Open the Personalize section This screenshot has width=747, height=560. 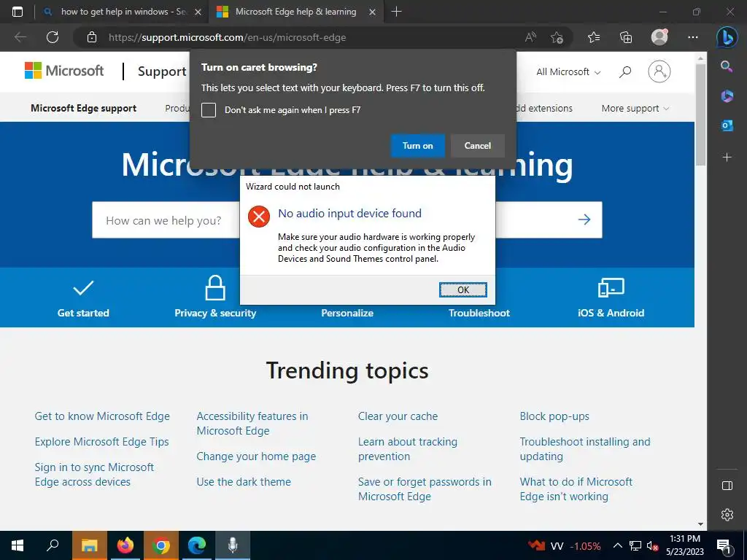pos(347,313)
